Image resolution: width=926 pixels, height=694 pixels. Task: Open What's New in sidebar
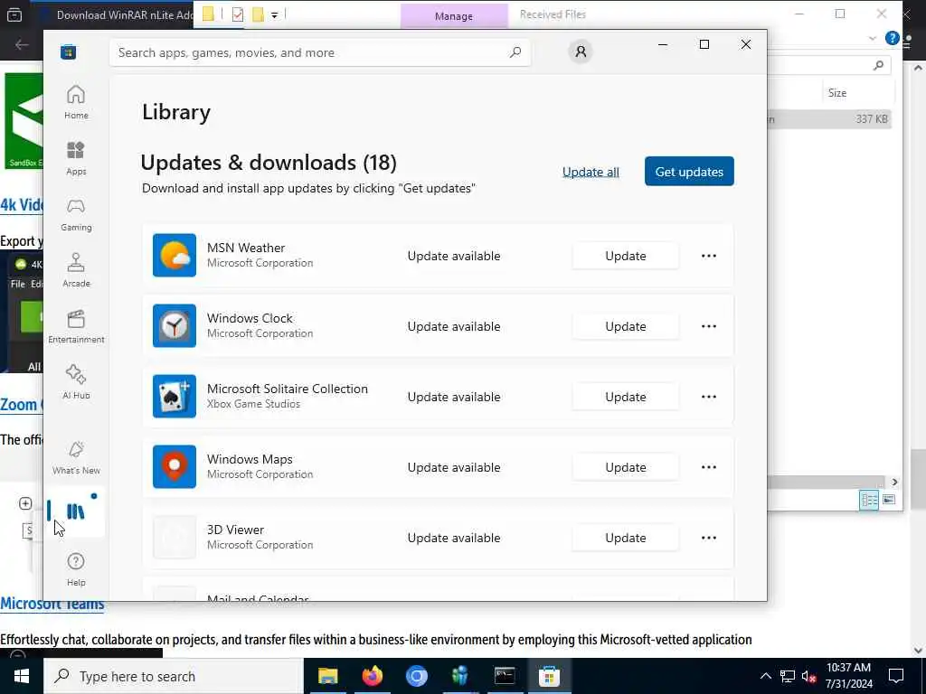76,457
